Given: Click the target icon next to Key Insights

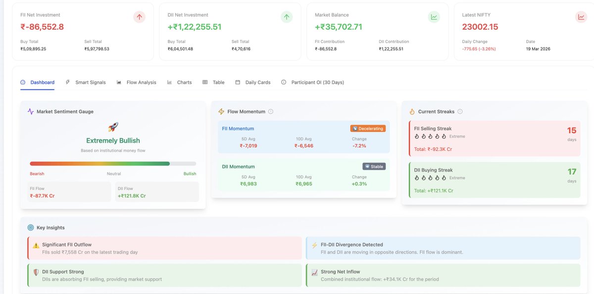Looking at the screenshot, I should (31, 228).
